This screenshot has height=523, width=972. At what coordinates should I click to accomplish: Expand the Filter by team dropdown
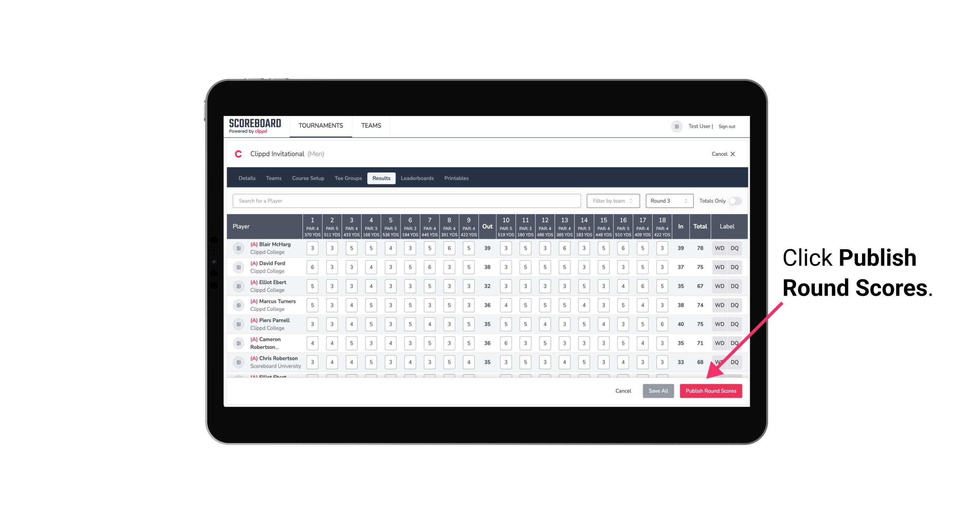point(612,201)
